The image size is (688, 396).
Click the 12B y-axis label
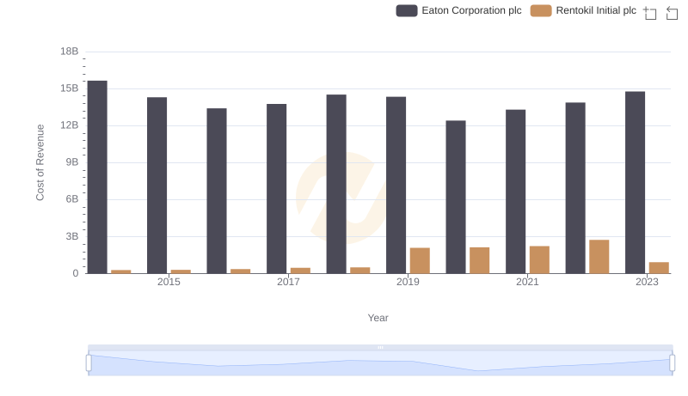[x=70, y=125]
